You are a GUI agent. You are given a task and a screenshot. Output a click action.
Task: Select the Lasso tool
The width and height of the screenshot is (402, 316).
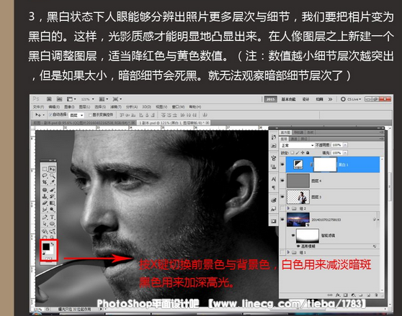coord(45,175)
